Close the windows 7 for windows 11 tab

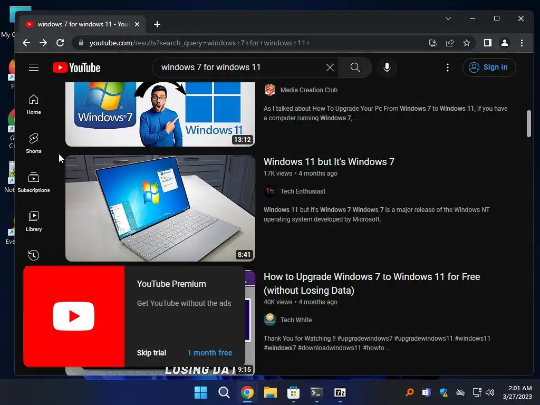[137, 24]
